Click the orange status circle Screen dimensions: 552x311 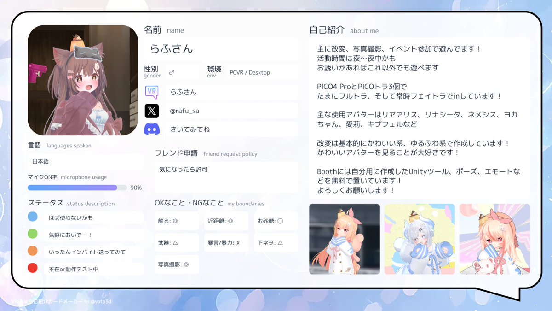(x=33, y=251)
